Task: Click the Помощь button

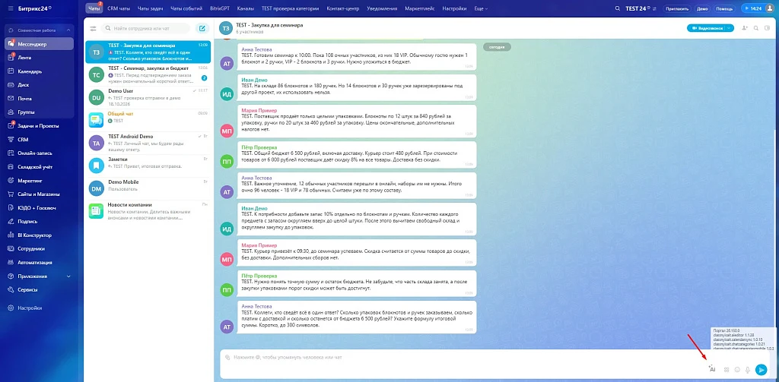Action: 724,8
